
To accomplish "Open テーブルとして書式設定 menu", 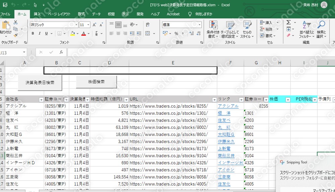I will 230,30.
